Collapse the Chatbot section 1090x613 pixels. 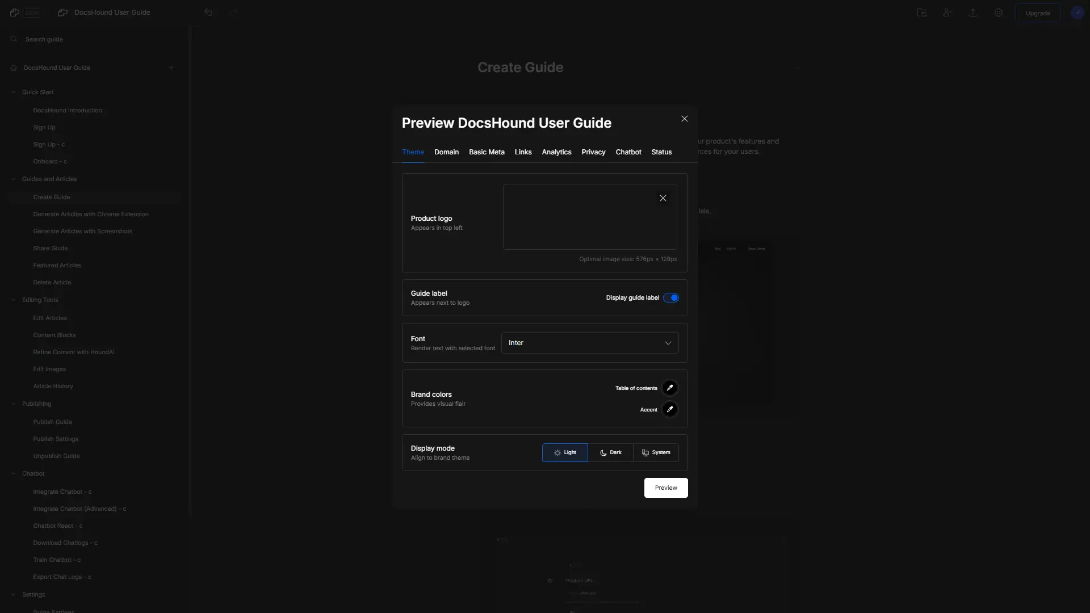(x=14, y=474)
